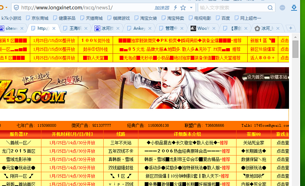Click the 详细版本介绍 column header
The image size is (305, 186).
(187, 134)
